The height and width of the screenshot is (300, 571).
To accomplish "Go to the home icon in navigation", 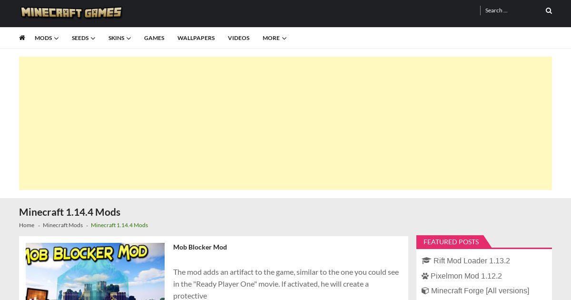I will pyautogui.click(x=22, y=38).
